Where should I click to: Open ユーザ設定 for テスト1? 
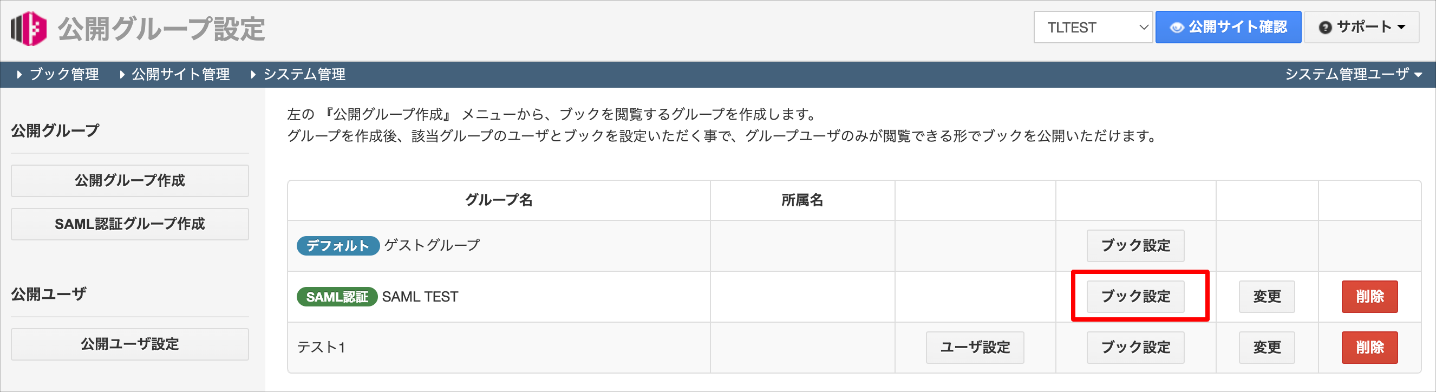click(x=975, y=348)
